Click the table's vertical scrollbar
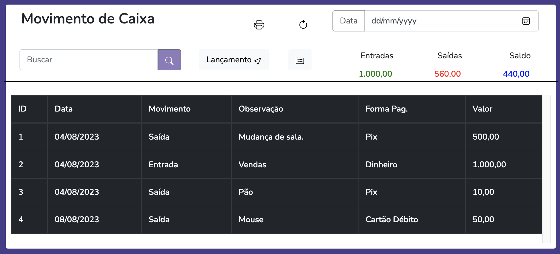560x254 pixels. click(x=546, y=169)
